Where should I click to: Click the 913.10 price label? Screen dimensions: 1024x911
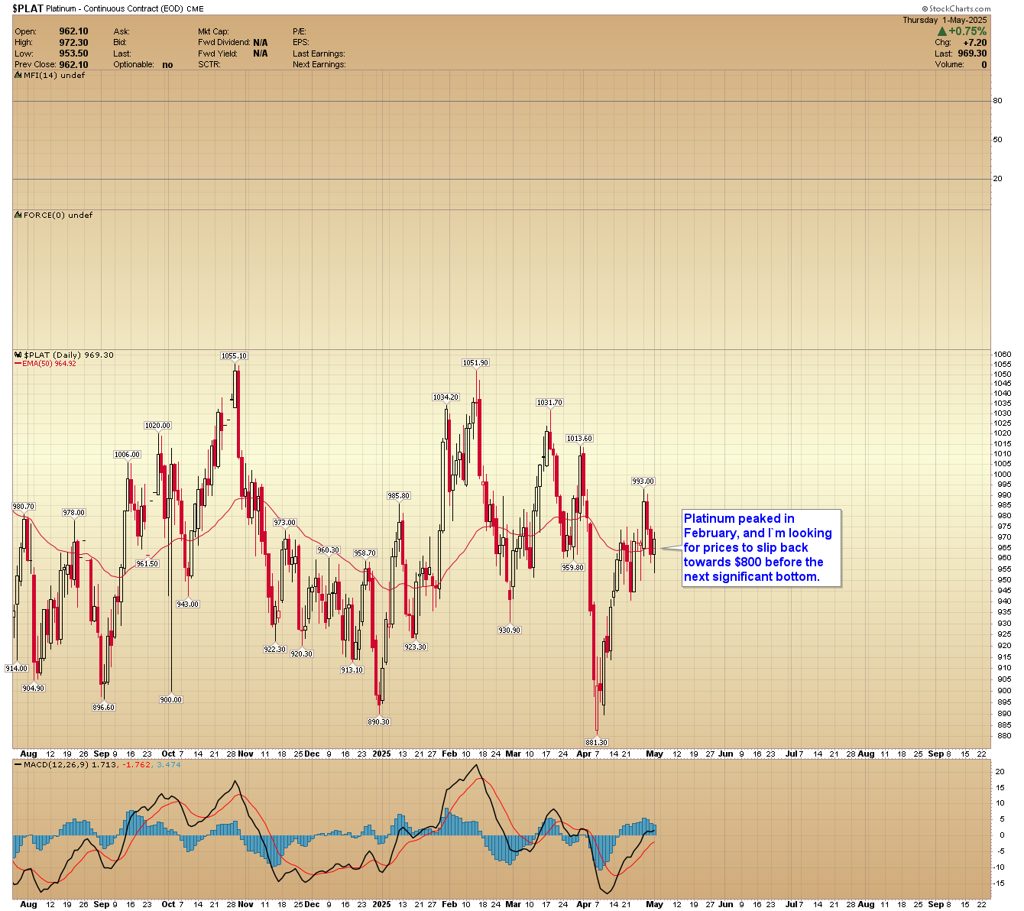tap(352, 670)
